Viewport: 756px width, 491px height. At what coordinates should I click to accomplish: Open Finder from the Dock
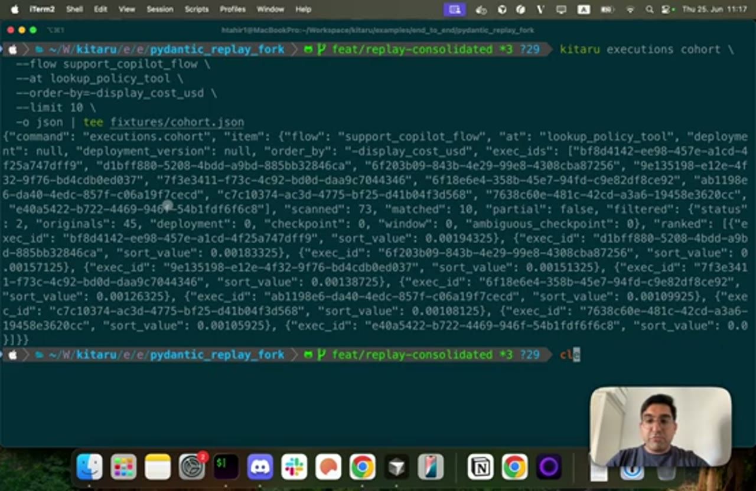(x=90, y=467)
